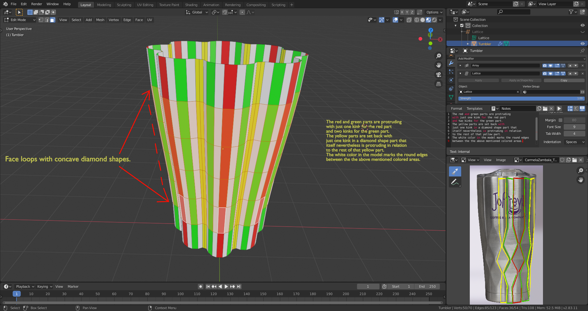
Task: Collapse the Lattice modifier panel
Action: click(x=460, y=73)
